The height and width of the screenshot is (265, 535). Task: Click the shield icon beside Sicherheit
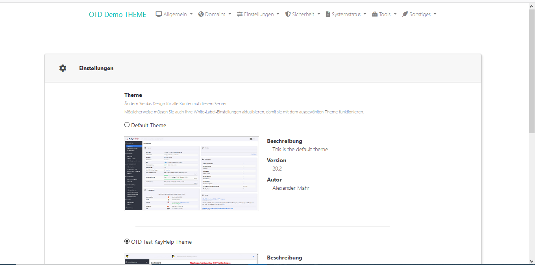coord(288,14)
